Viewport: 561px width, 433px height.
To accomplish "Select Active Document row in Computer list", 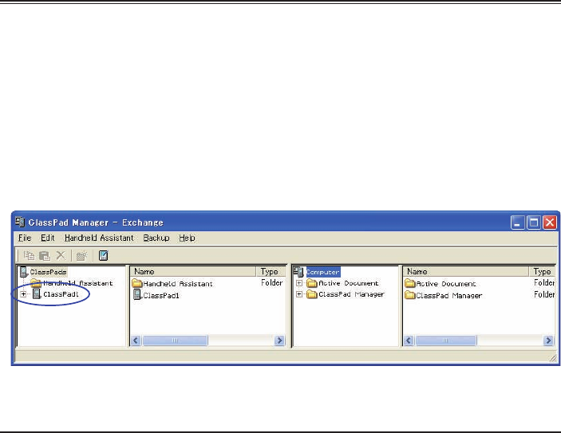I will [x=480, y=284].
